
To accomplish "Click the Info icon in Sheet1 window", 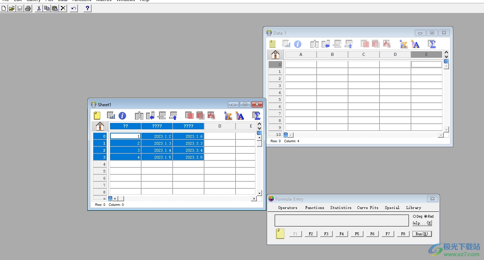I will (122, 116).
